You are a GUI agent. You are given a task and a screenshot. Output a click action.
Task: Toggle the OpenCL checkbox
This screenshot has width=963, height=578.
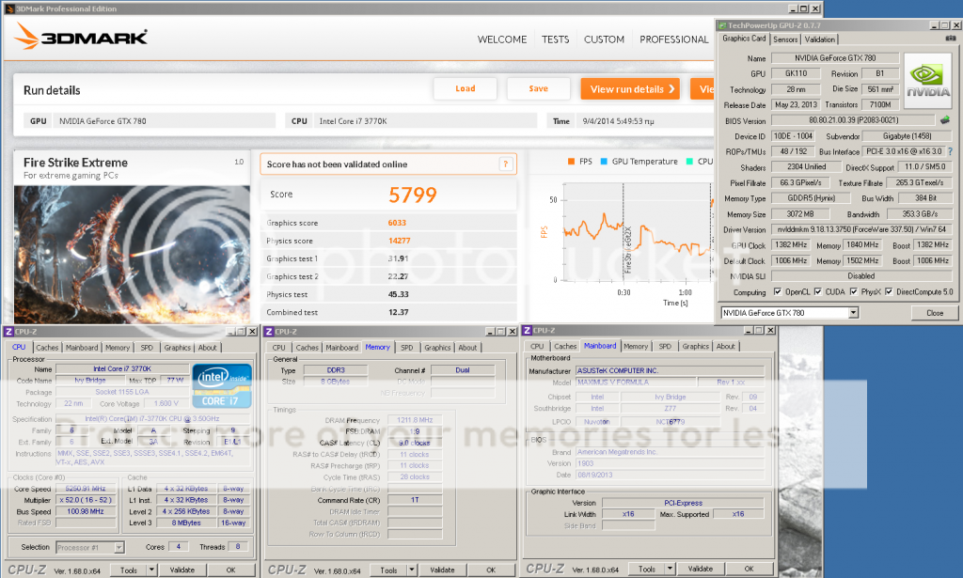click(777, 291)
